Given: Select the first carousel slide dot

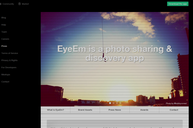Looking at the screenshot, I should click(110, 103).
